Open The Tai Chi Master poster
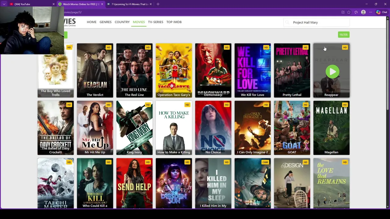The image size is (390, 219). 55,183
